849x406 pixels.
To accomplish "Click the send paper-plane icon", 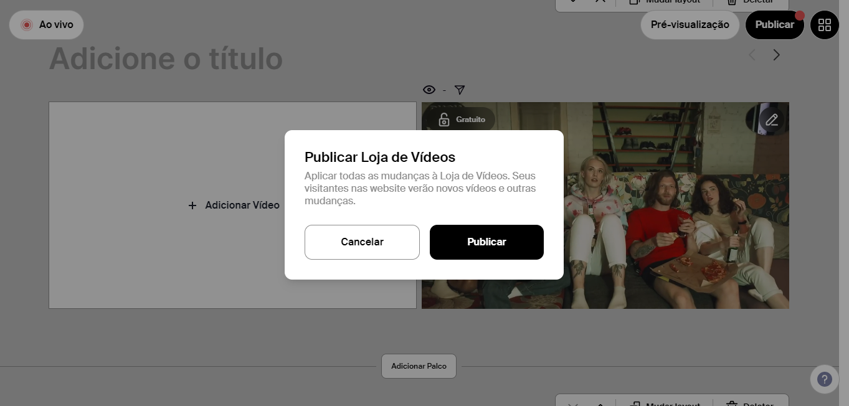I will 460,90.
